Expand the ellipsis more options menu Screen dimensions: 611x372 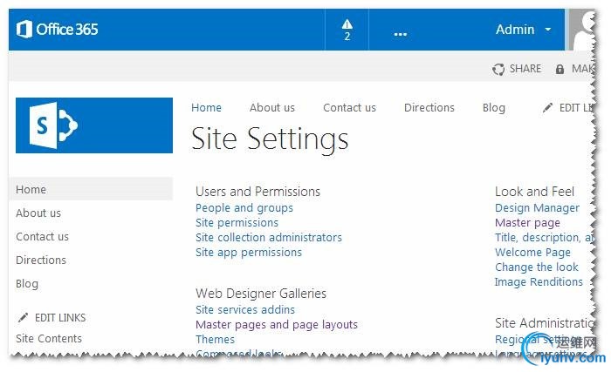tap(401, 33)
